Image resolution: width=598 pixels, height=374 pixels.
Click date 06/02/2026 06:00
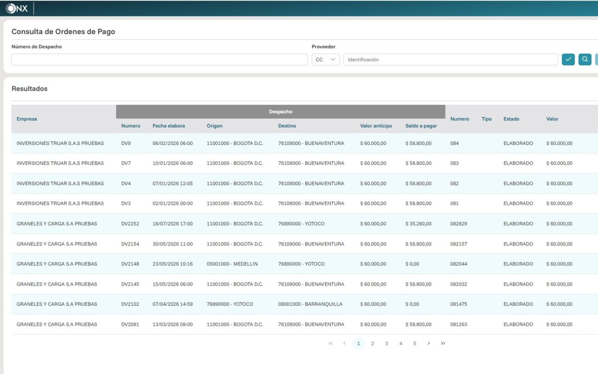tap(173, 144)
